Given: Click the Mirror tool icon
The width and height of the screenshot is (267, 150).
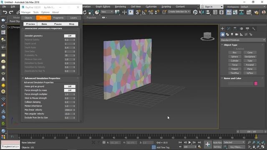Looking at the screenshot, I should coord(202,12).
